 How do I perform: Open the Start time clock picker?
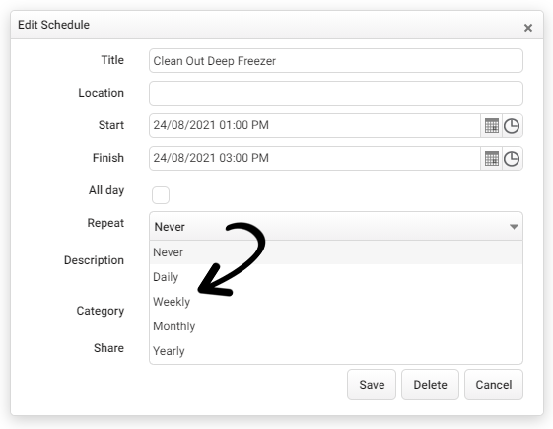pyautogui.click(x=512, y=126)
